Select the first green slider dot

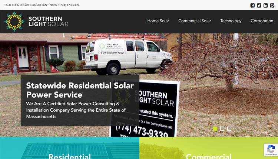pos(215,129)
